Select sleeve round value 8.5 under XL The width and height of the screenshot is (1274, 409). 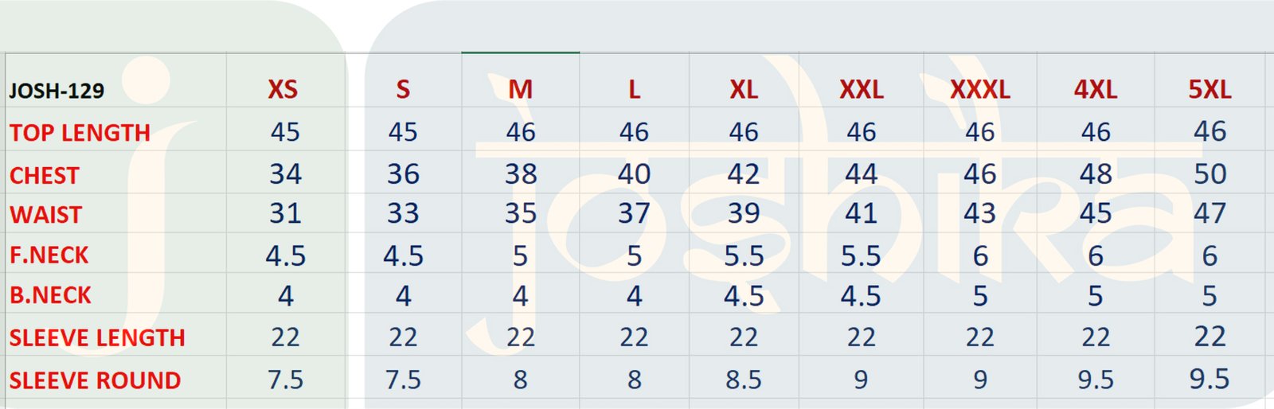[x=743, y=380]
